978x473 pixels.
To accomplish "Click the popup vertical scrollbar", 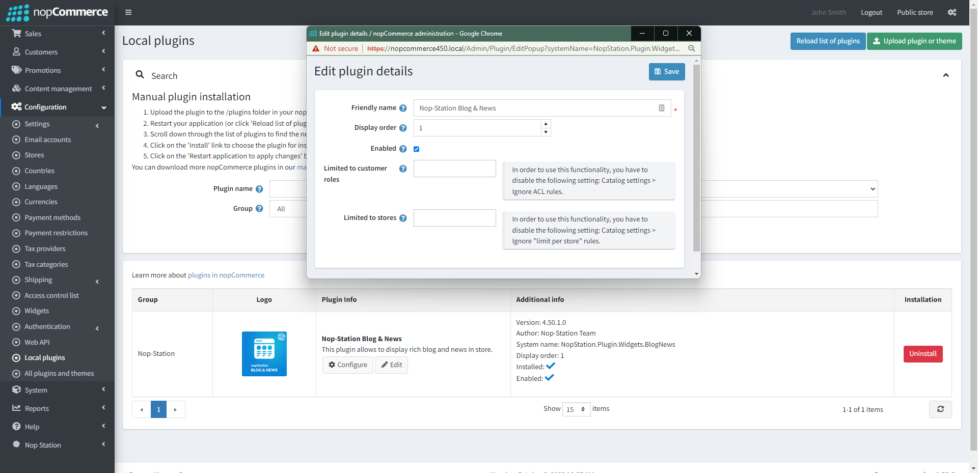I will coord(696,158).
